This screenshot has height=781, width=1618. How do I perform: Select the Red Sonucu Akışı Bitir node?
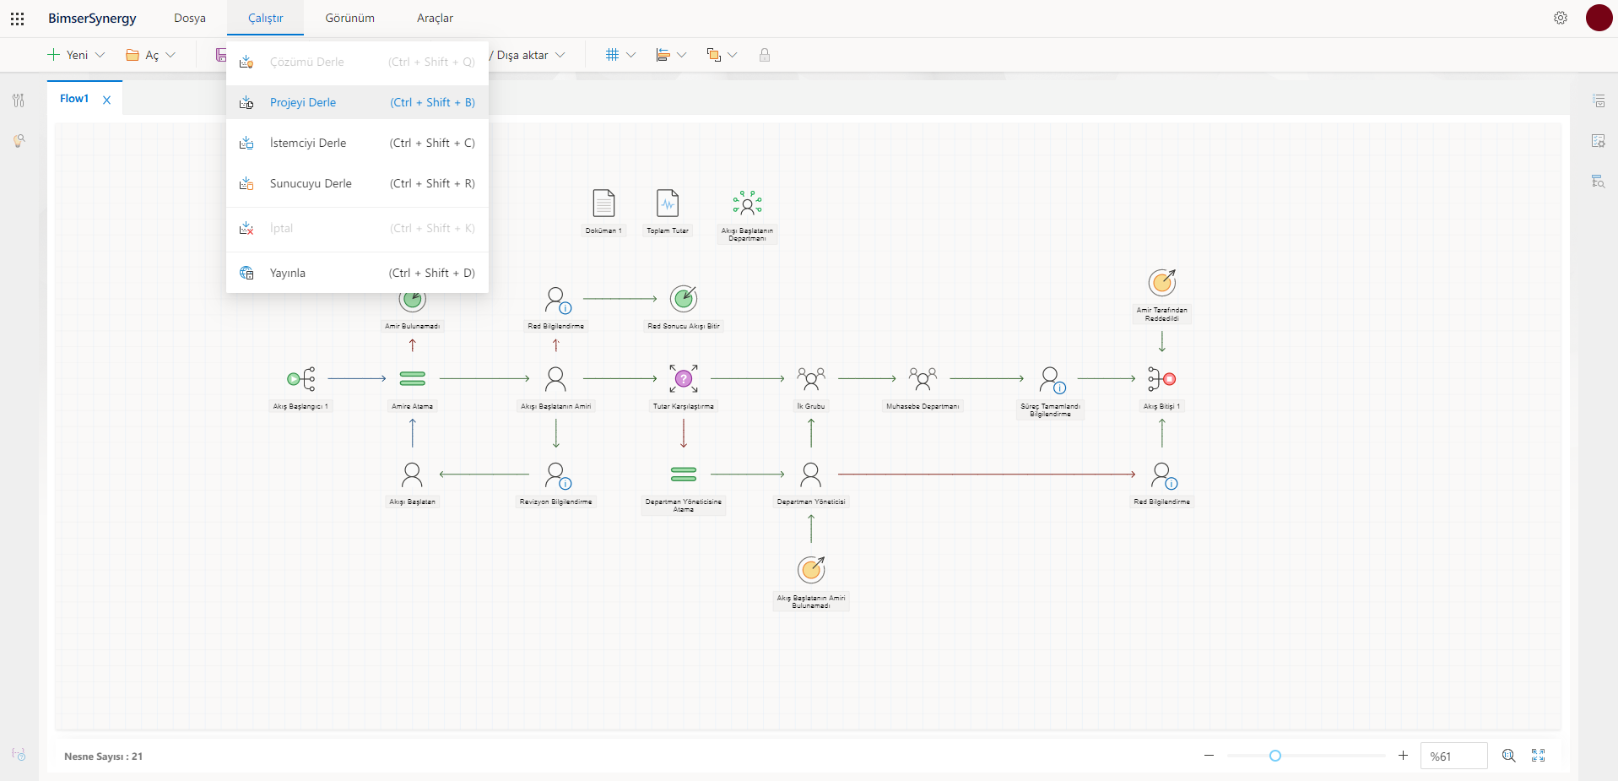click(684, 299)
